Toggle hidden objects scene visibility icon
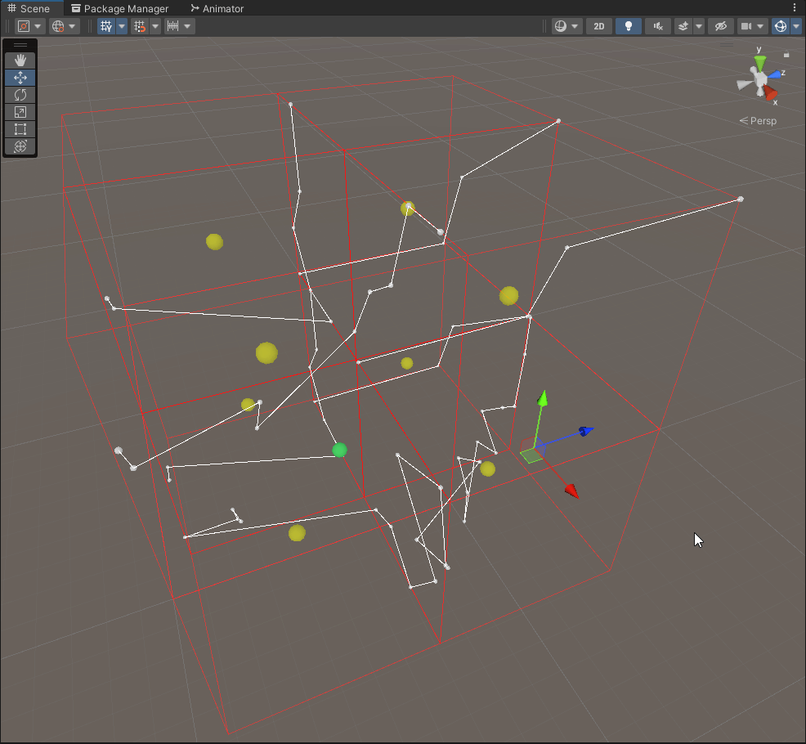Viewport: 806px width, 744px height. (720, 26)
